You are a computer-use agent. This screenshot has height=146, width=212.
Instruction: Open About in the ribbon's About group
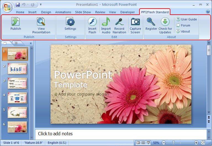[x=183, y=31]
